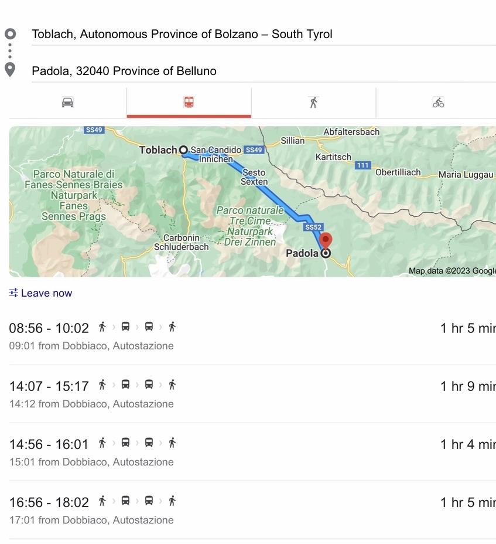Open the Leave now departure options
The width and height of the screenshot is (496, 544).
pos(46,293)
